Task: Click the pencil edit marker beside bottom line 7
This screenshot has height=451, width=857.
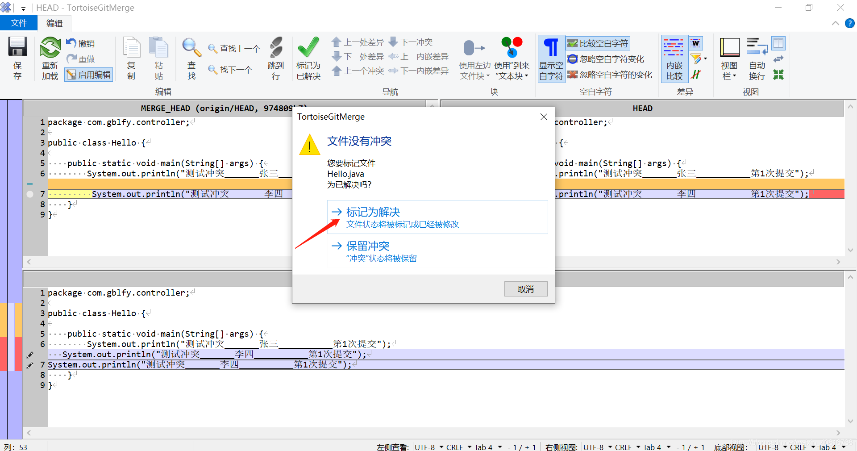Action: tap(30, 365)
